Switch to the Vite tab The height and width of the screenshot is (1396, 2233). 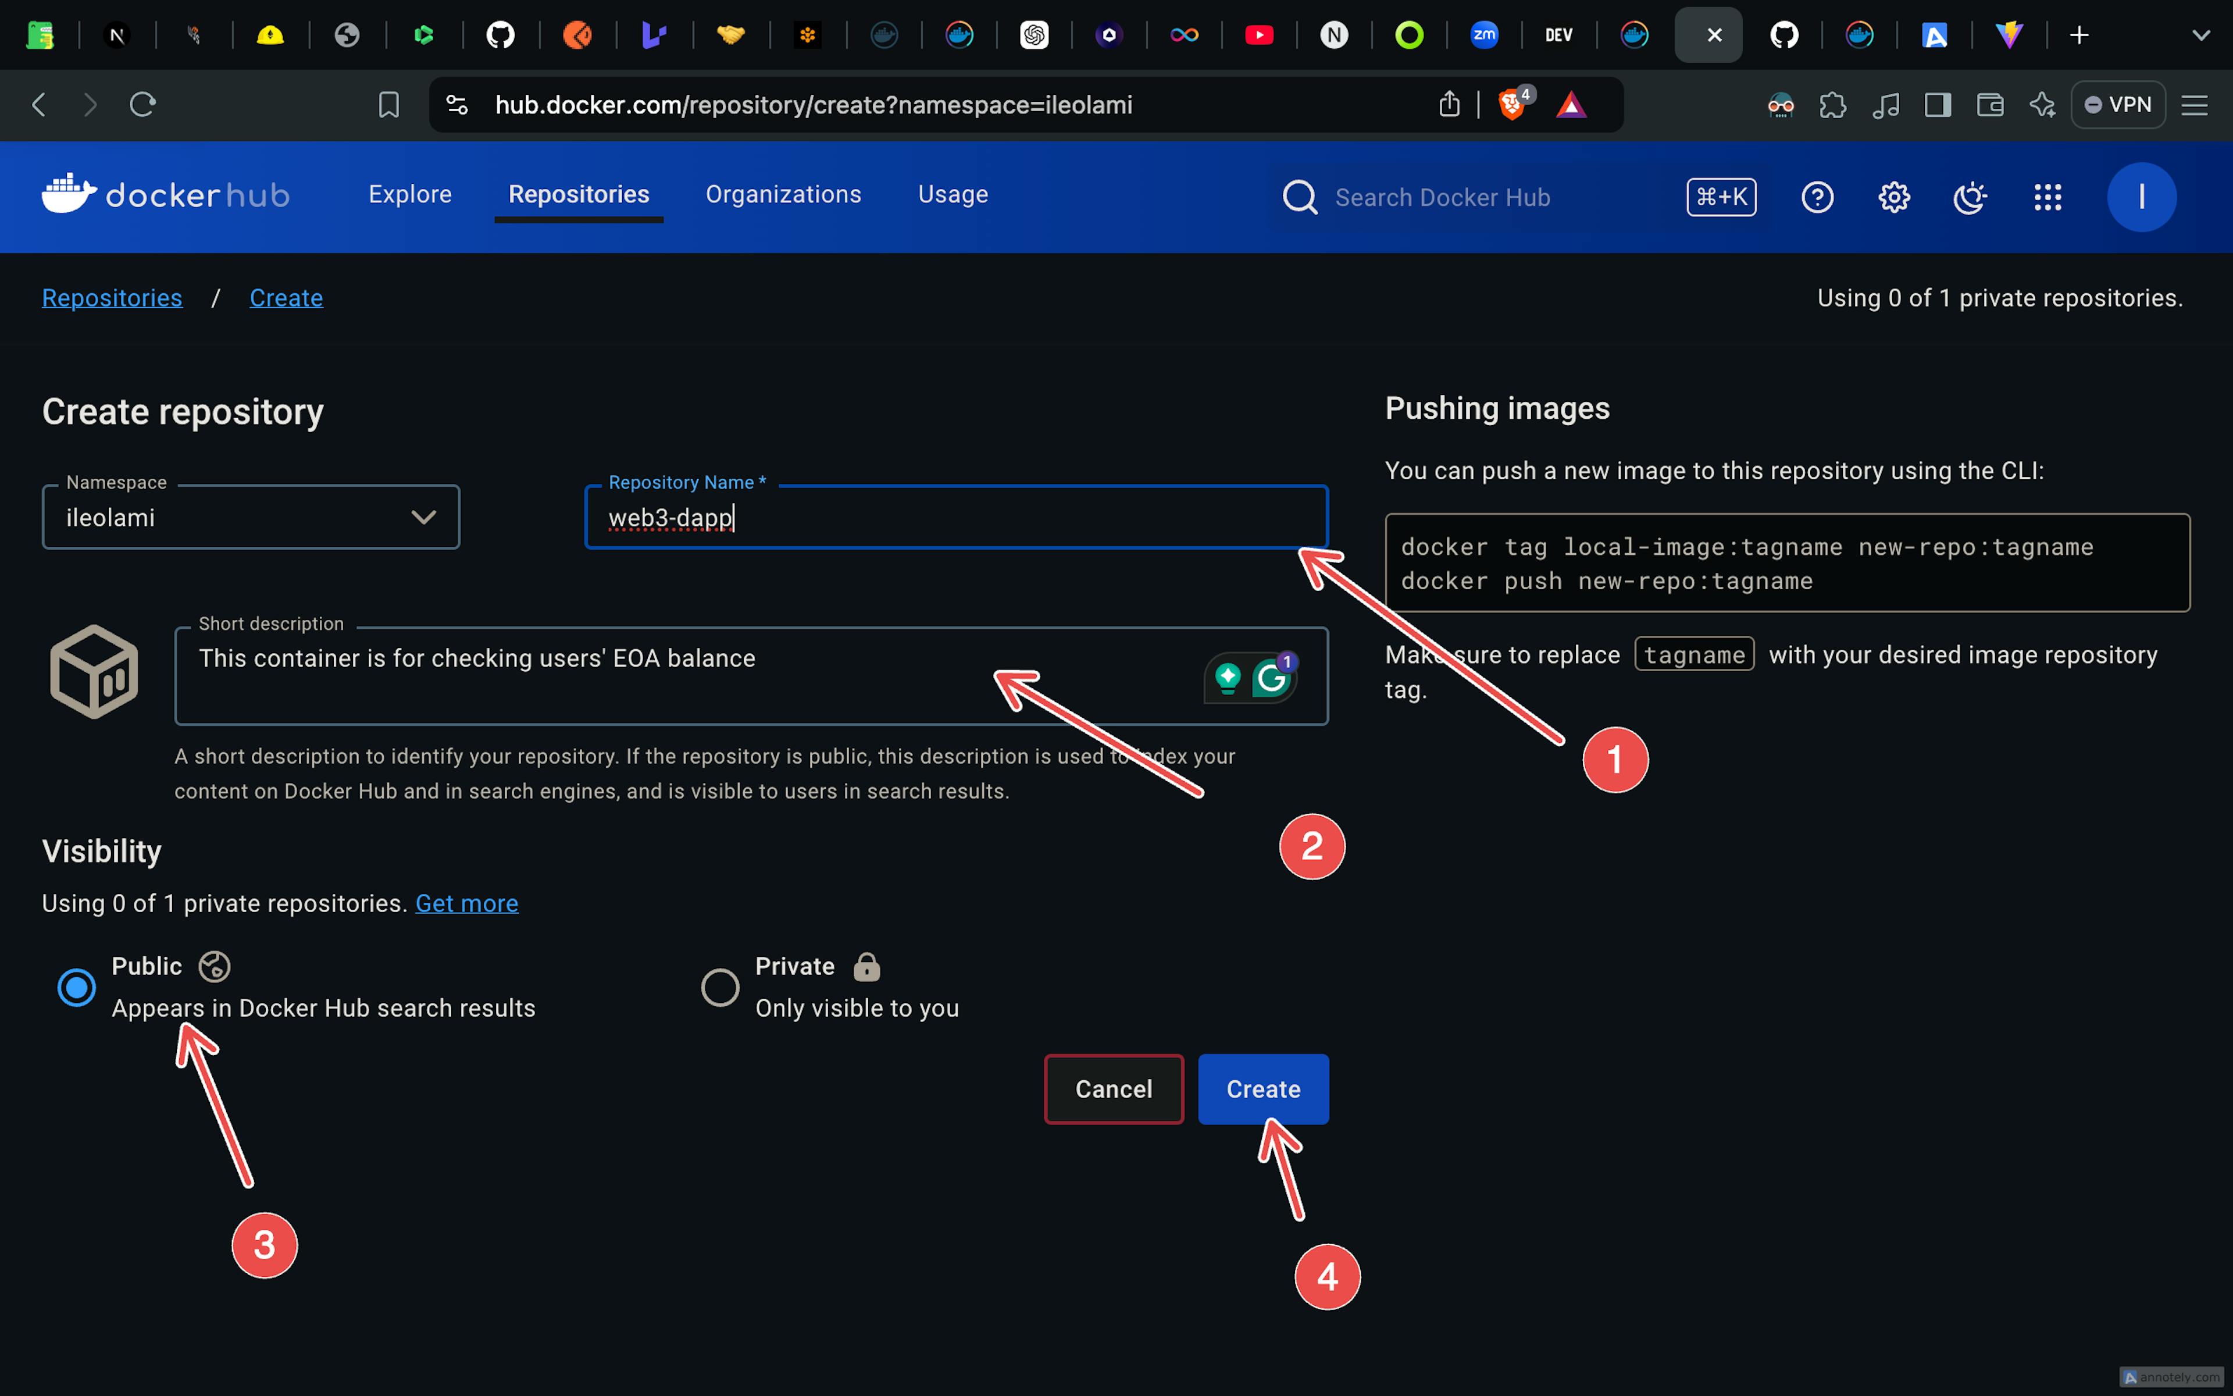pos(2009,35)
